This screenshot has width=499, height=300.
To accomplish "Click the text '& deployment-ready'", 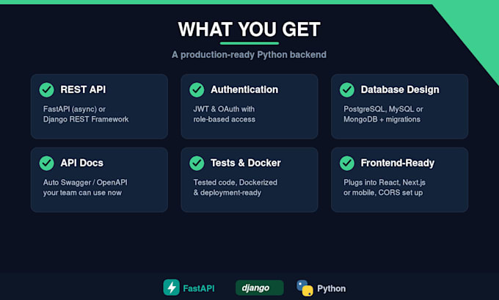I will pyautogui.click(x=227, y=193).
